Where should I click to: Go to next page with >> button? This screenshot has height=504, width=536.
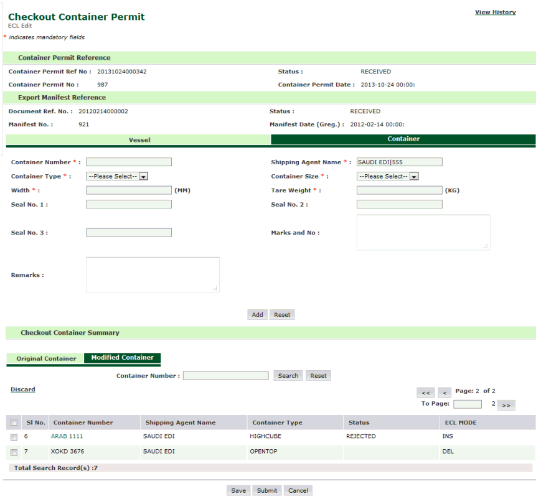point(505,405)
